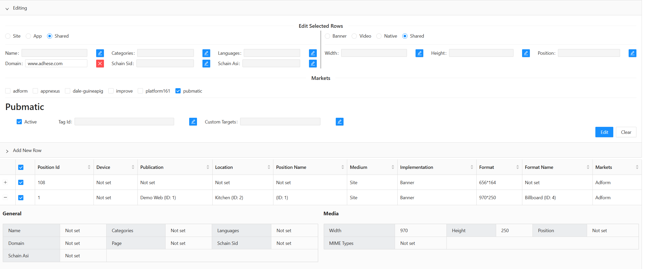This screenshot has width=645, height=269.
Task: Click the edit pencil icon next to Name
Action: [x=100, y=53]
